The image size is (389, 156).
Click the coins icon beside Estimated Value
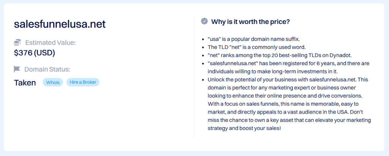click(17, 42)
